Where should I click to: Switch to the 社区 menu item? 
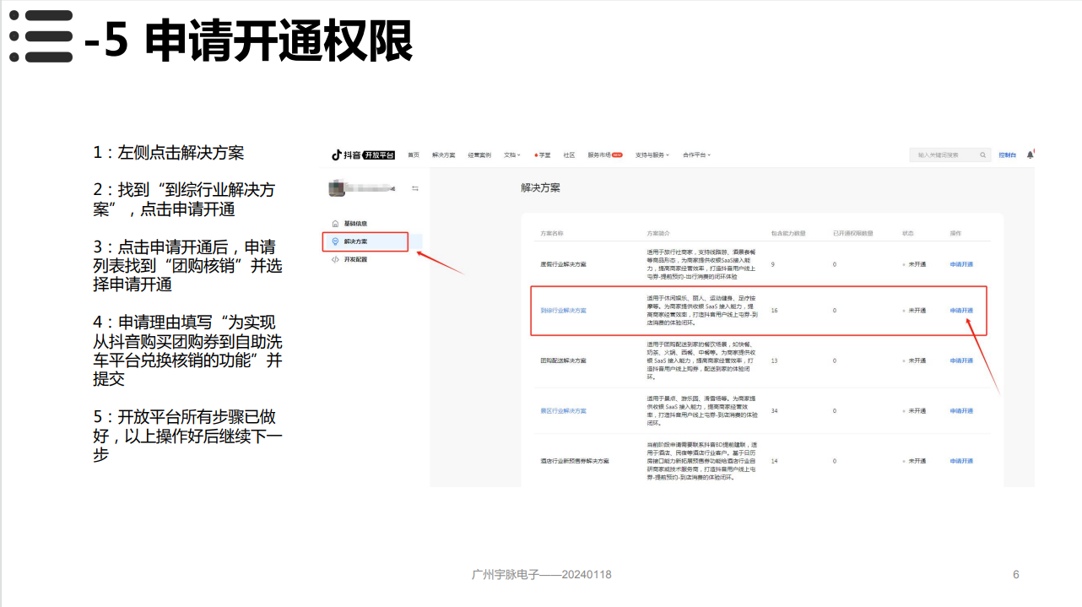(570, 154)
